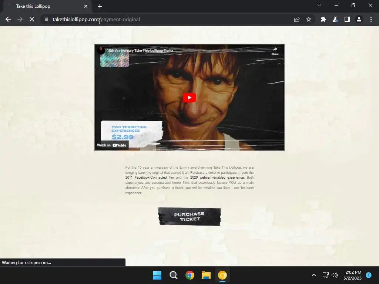Switch to Chrome Canary in the taskbar
This screenshot has height=284, width=379.
point(222,275)
